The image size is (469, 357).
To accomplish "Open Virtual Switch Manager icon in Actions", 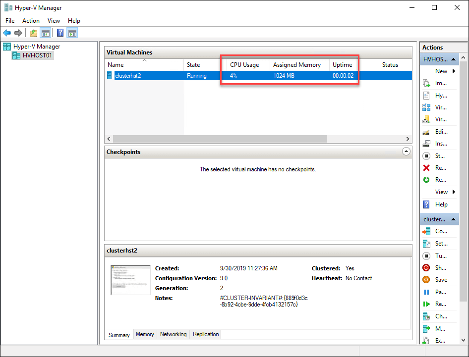I will (x=426, y=107).
